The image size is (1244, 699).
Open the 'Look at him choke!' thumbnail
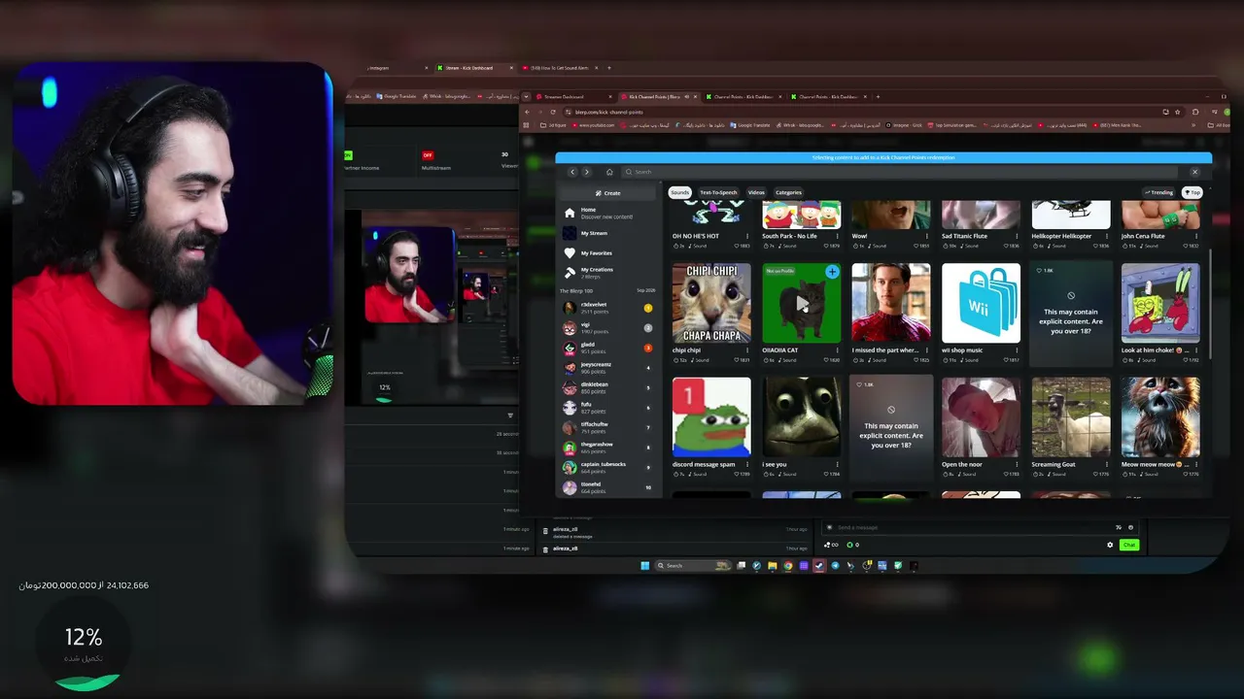click(1160, 303)
